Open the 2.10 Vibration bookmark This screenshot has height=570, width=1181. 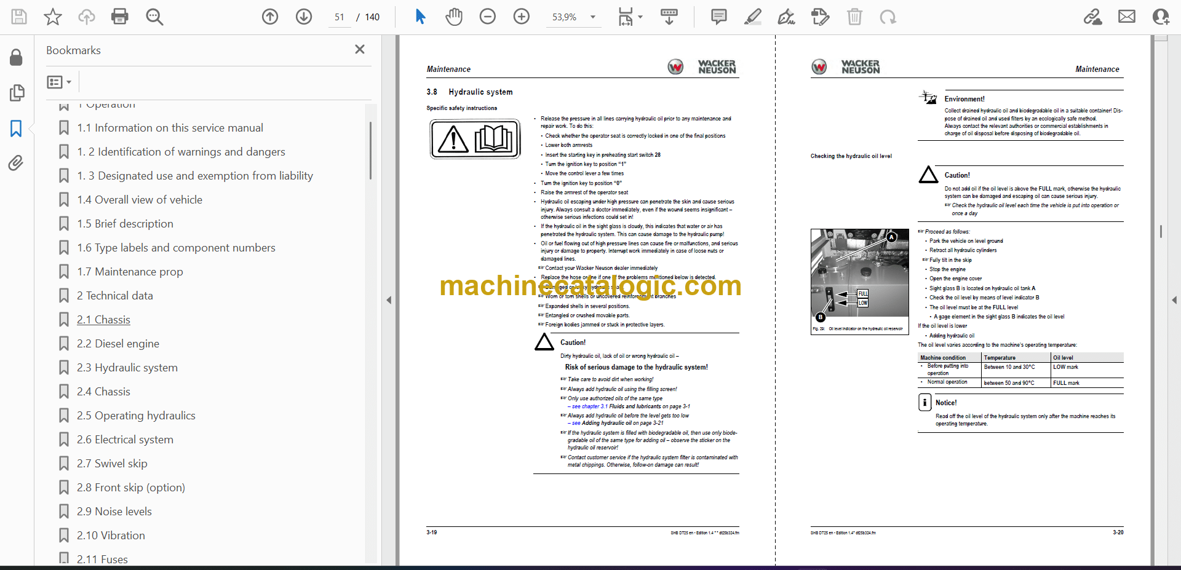pyautogui.click(x=111, y=536)
